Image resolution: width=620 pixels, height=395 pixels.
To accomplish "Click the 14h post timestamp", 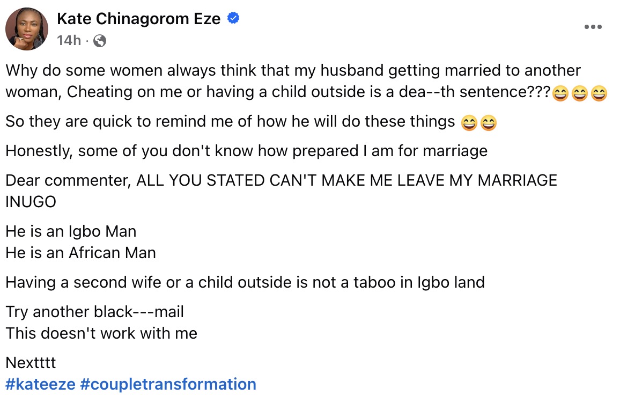I will [x=68, y=40].
